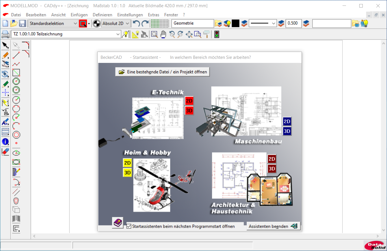Open the Einstellungen menu
This screenshot has width=387, height=251.
tap(130, 15)
